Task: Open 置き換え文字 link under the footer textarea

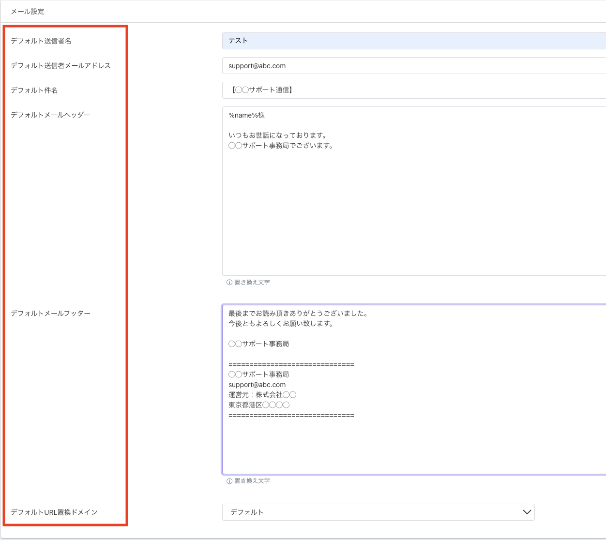Action: [252, 481]
